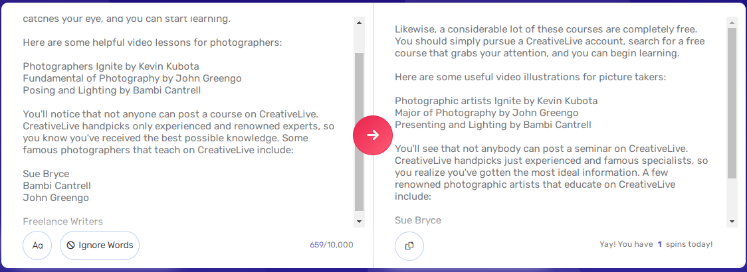Click the red arrow paraphrase button
Screen dimensions: 747x272
pos(373,135)
